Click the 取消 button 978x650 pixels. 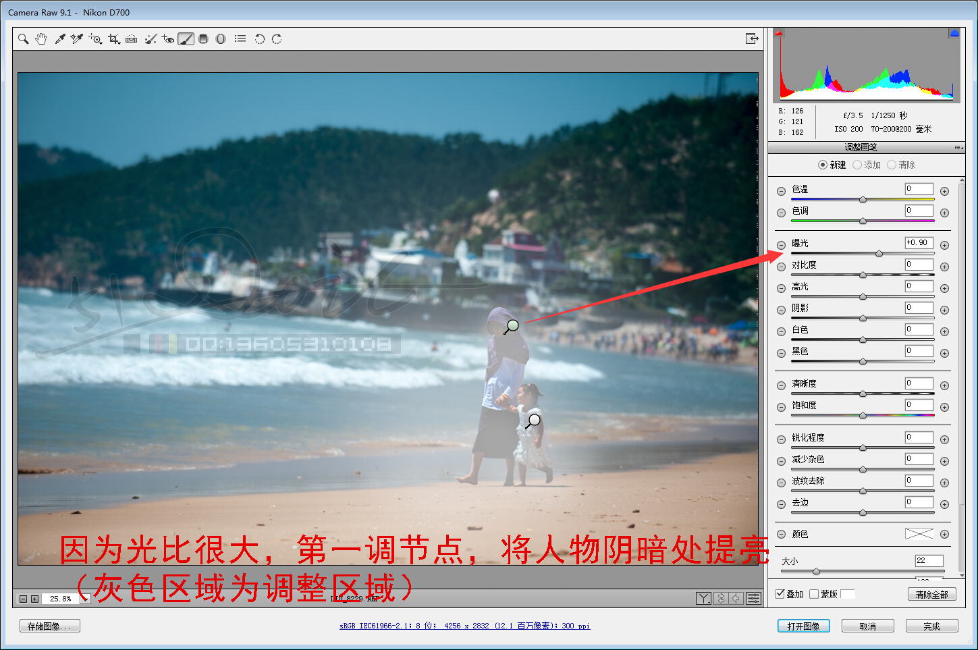tap(867, 626)
